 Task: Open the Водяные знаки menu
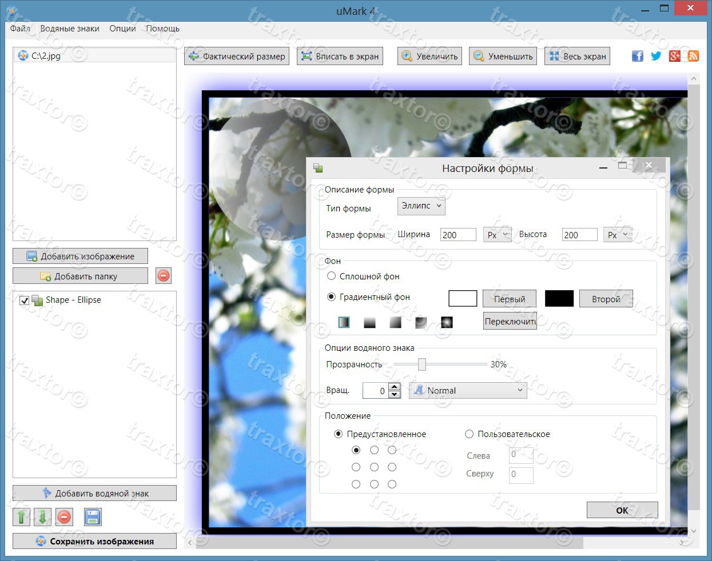click(x=69, y=29)
